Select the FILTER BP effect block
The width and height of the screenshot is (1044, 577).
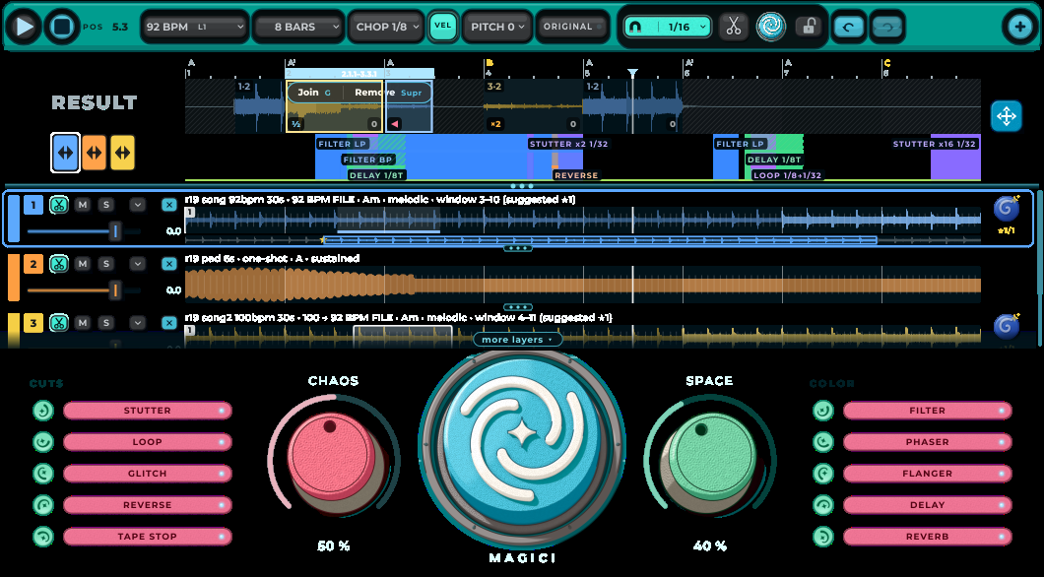click(x=367, y=160)
